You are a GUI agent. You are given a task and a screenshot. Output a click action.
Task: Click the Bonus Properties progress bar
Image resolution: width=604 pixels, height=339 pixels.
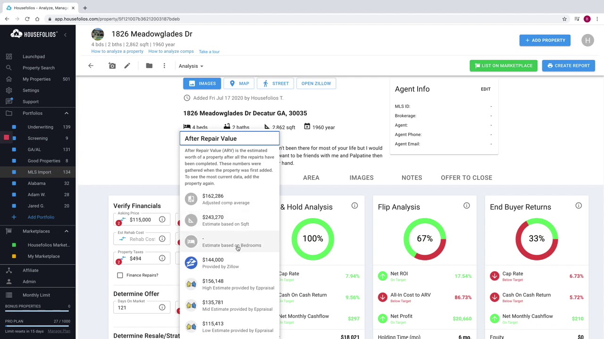click(x=37, y=311)
